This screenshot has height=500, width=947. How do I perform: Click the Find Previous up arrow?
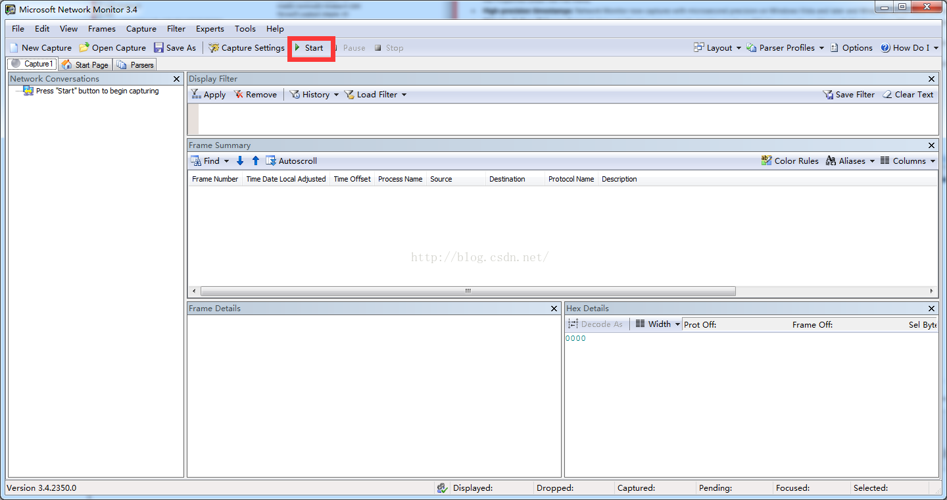[256, 161]
